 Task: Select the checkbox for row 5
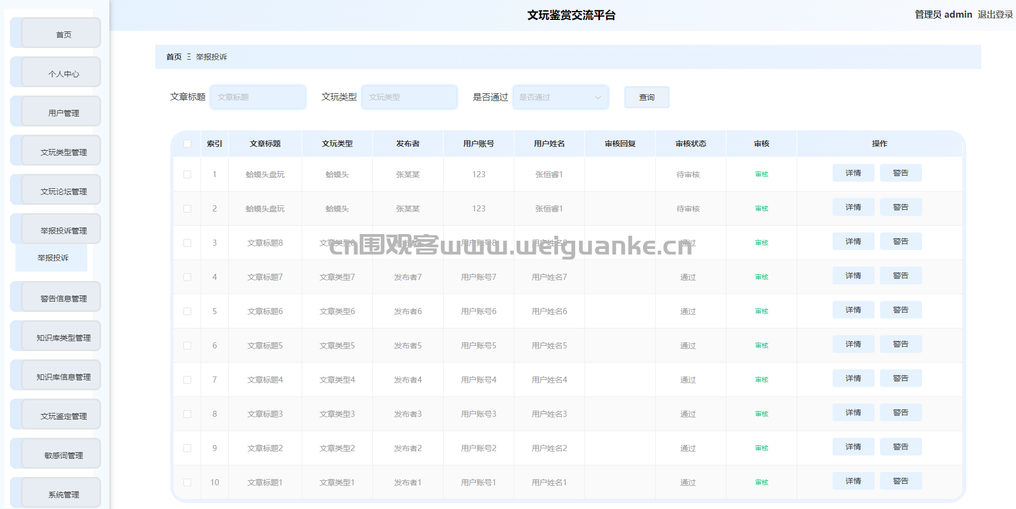pyautogui.click(x=187, y=311)
